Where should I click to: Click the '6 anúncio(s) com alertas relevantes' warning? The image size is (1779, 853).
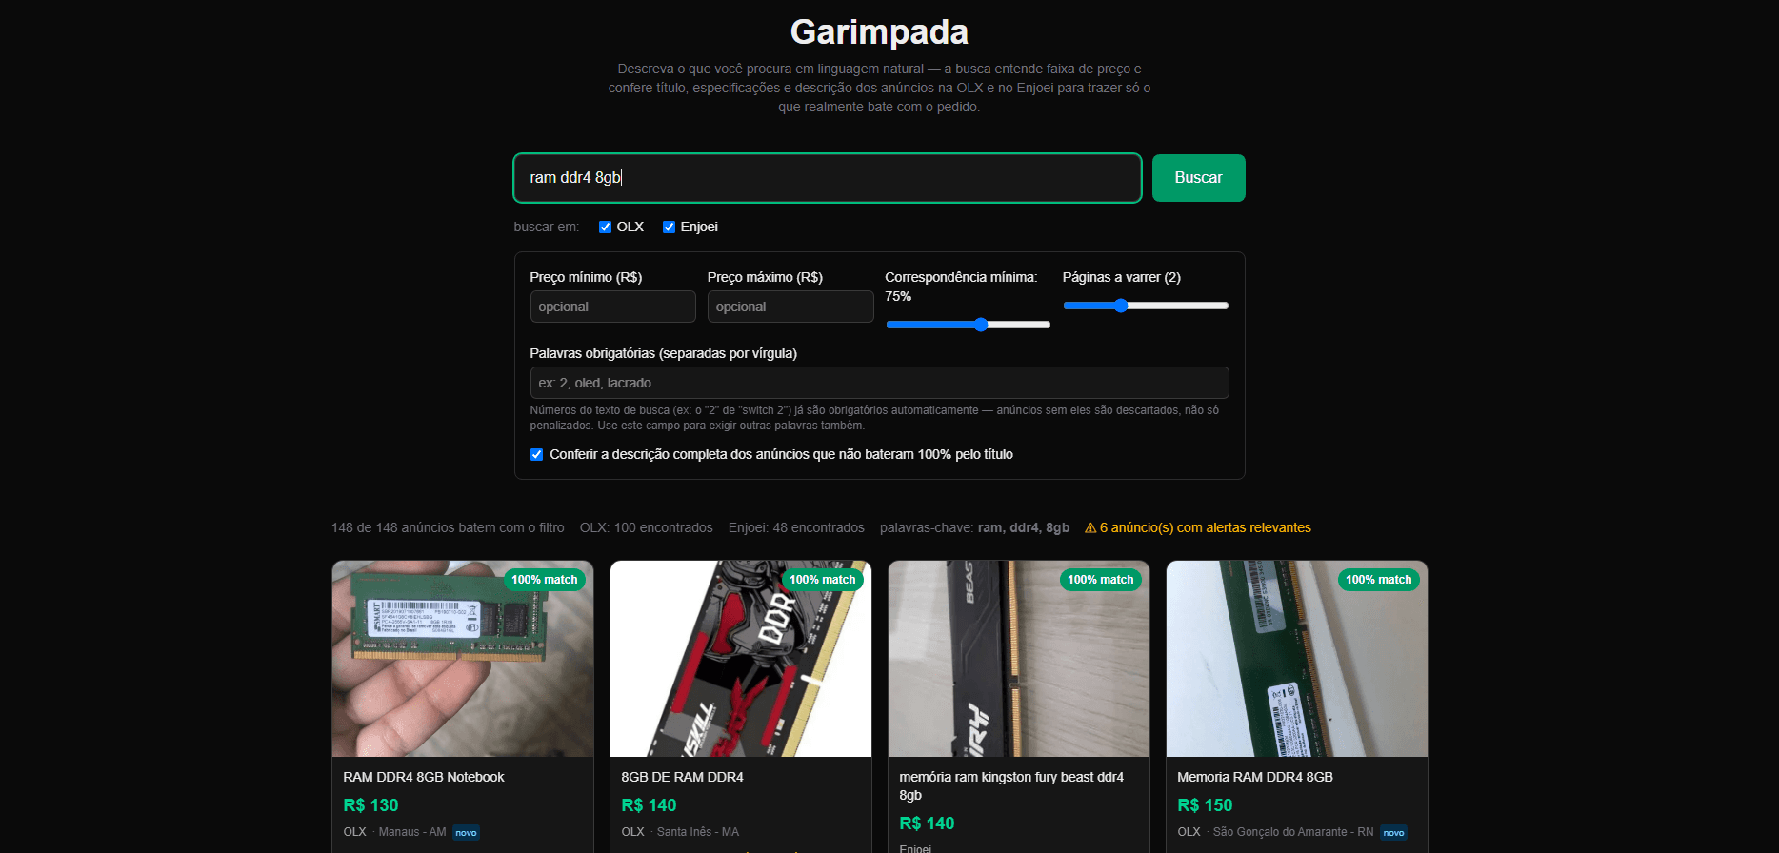[x=1198, y=527]
